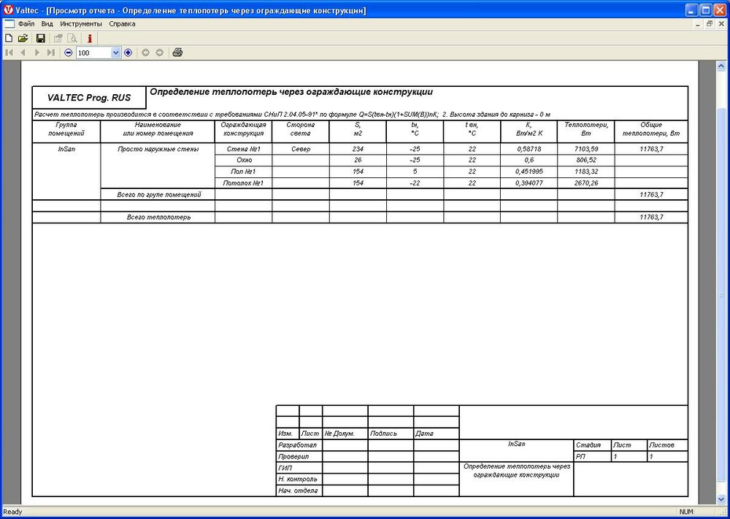Click the 'Потолок №1' table cell
Viewport: 730px width, 519px height.
(x=244, y=183)
